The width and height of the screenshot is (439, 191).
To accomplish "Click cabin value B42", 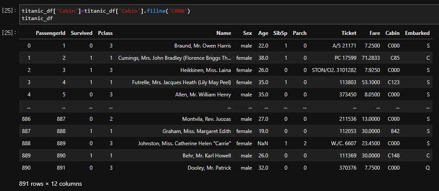I will point(395,131).
